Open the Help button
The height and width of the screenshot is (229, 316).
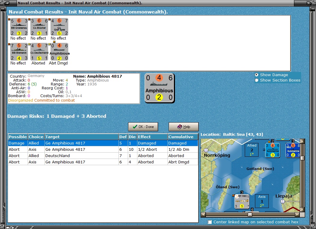pos(184,127)
